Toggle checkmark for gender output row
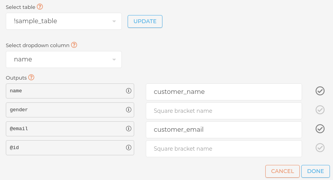The width and height of the screenshot is (333, 180). click(x=320, y=110)
